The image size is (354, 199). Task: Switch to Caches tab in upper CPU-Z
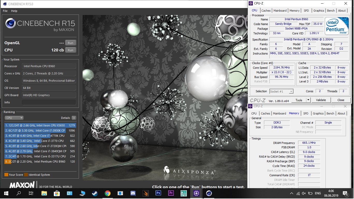point(266,11)
